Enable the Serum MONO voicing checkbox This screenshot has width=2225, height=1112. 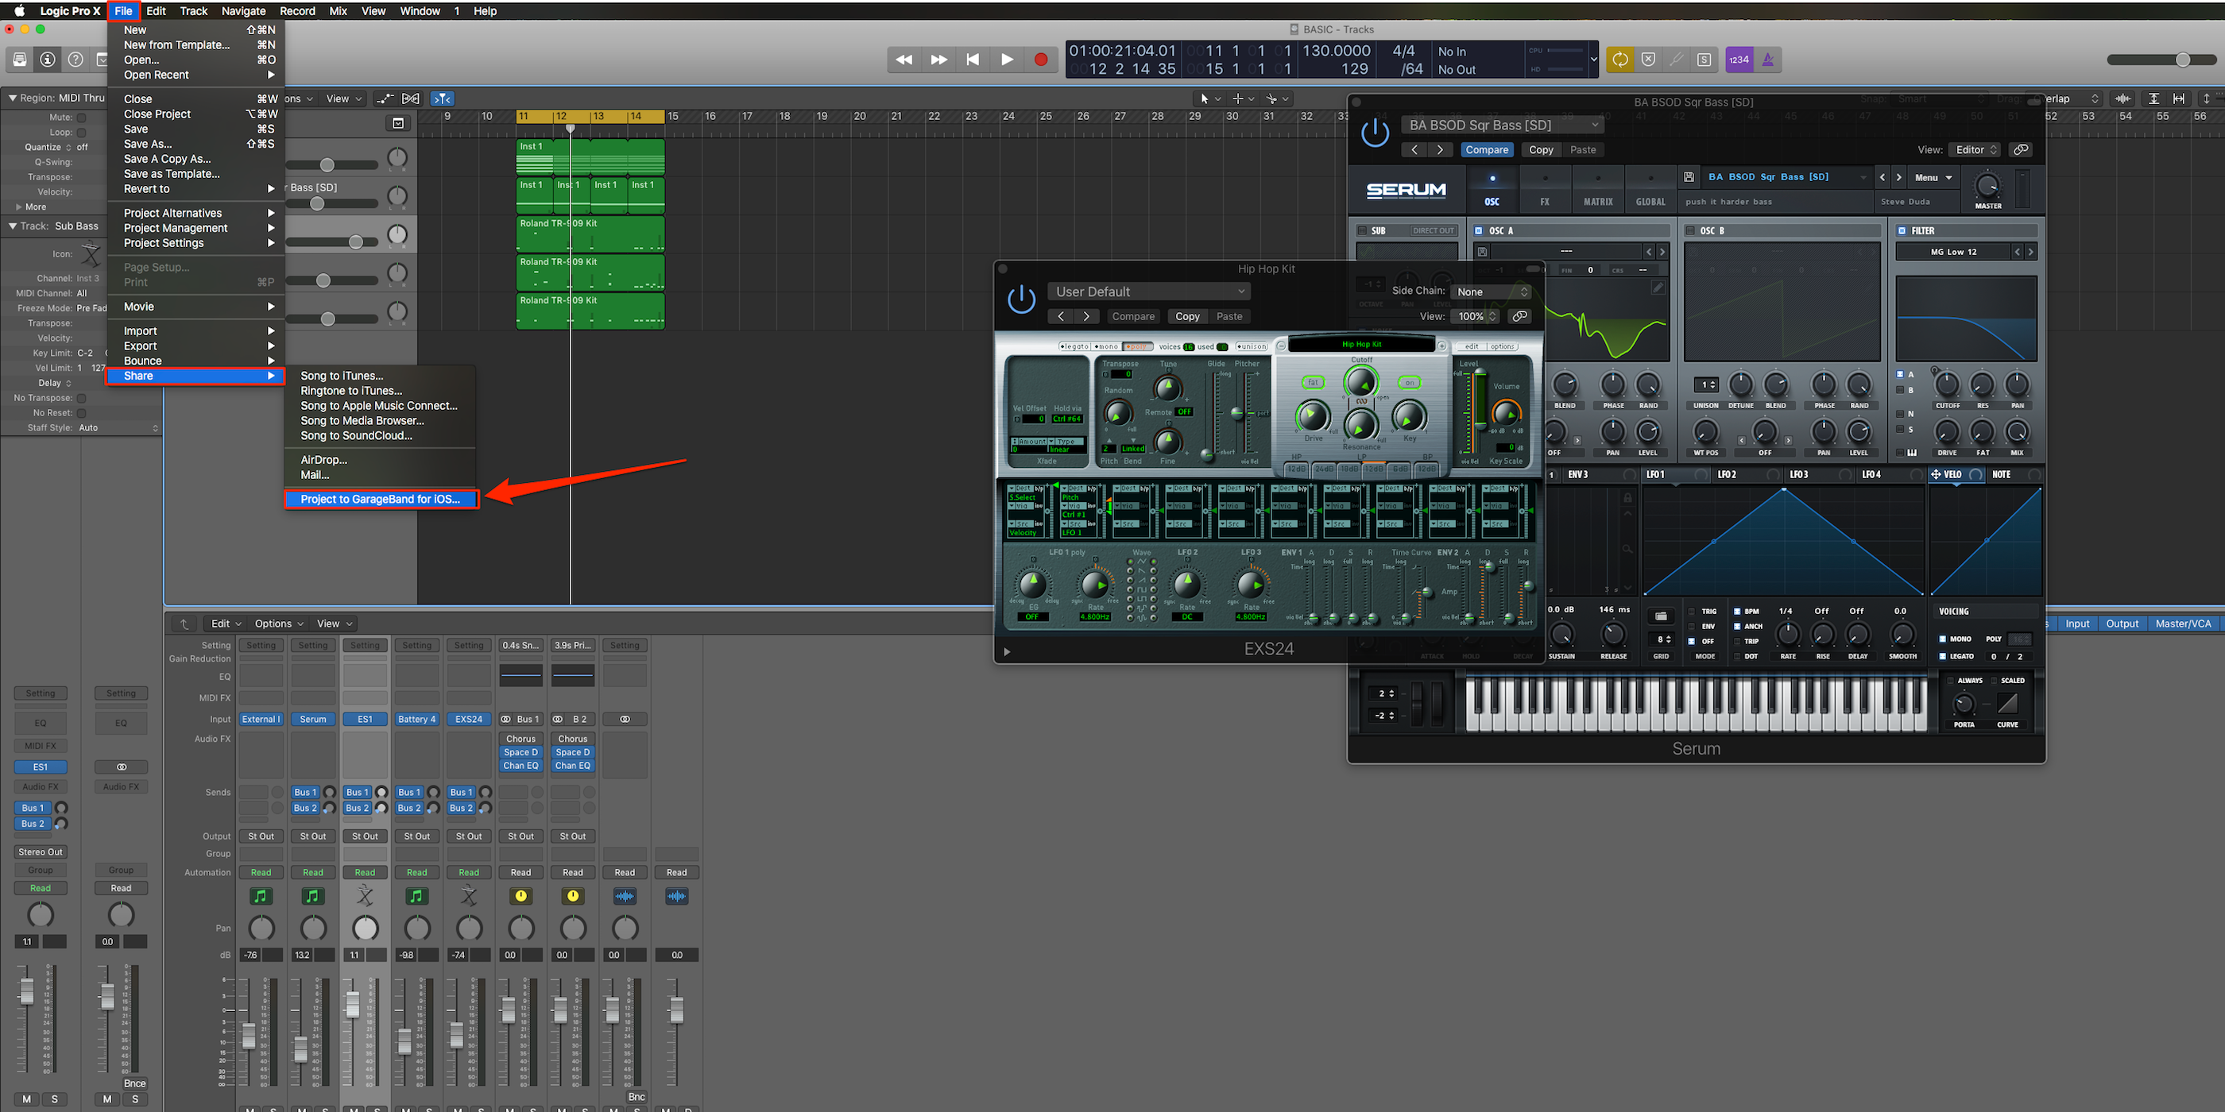click(x=1943, y=639)
